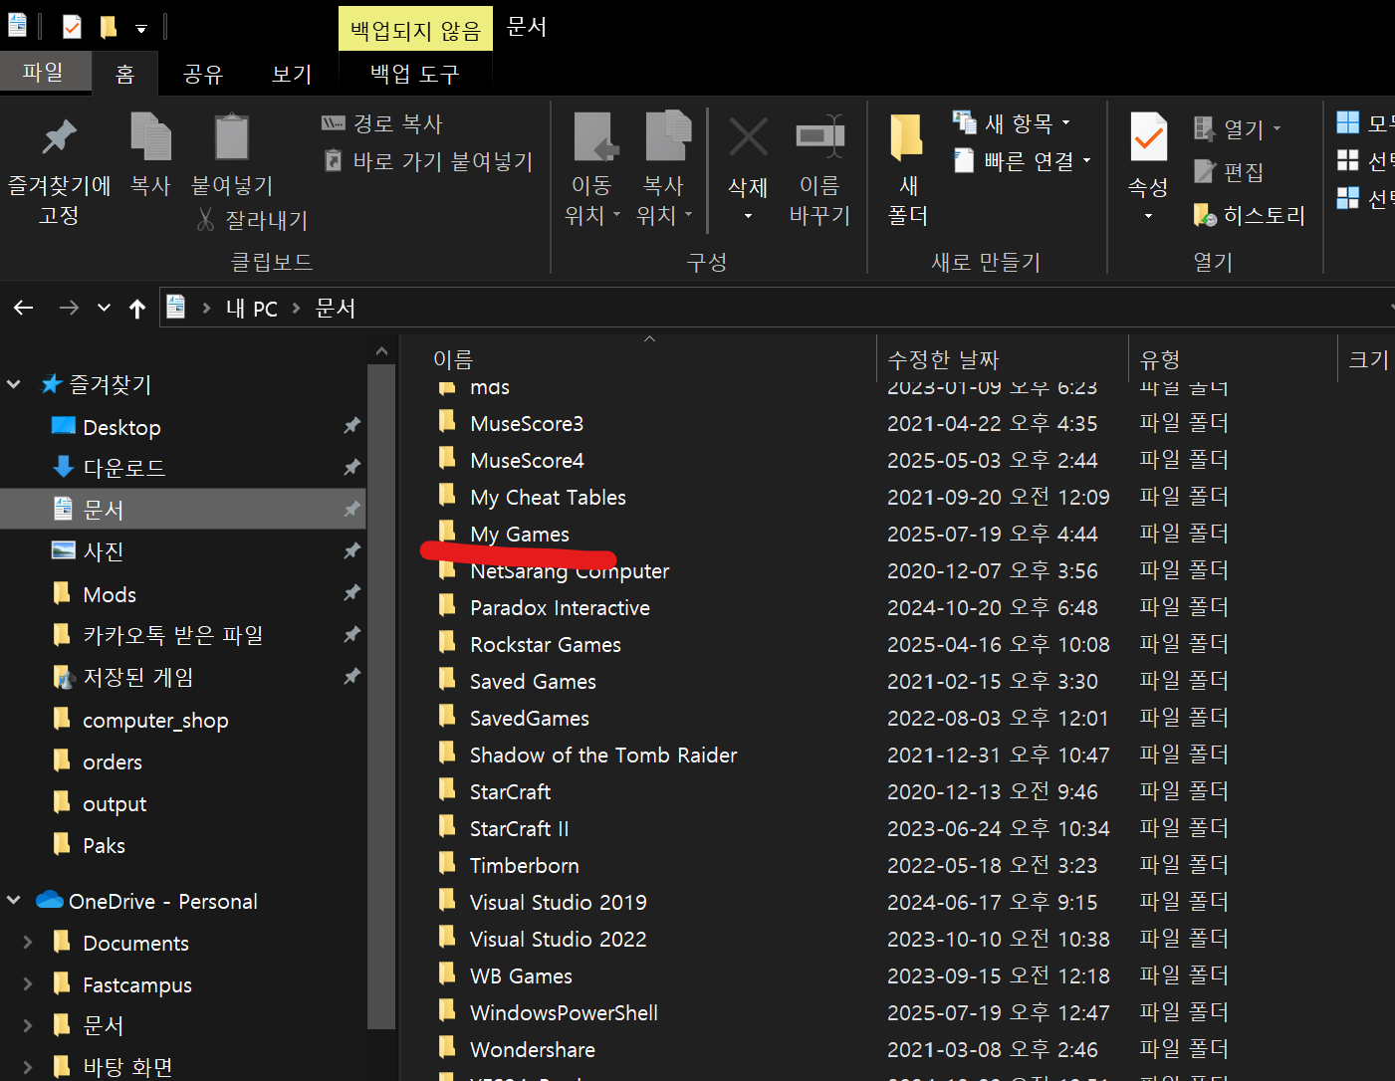Go forward with the right arrow
The height and width of the screenshot is (1081, 1395).
pyautogui.click(x=69, y=308)
